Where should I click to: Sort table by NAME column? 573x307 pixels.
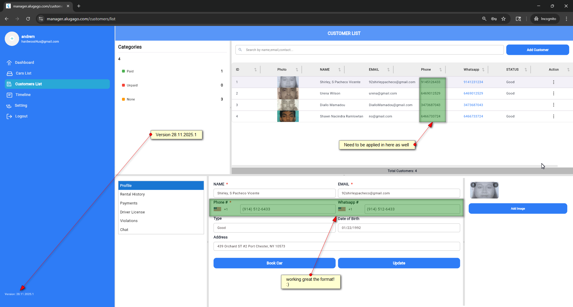pos(339,70)
